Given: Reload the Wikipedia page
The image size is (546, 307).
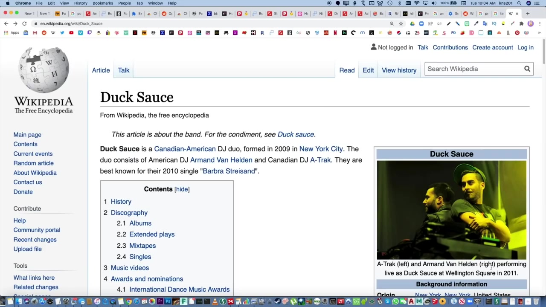Looking at the screenshot, I should point(24,23).
